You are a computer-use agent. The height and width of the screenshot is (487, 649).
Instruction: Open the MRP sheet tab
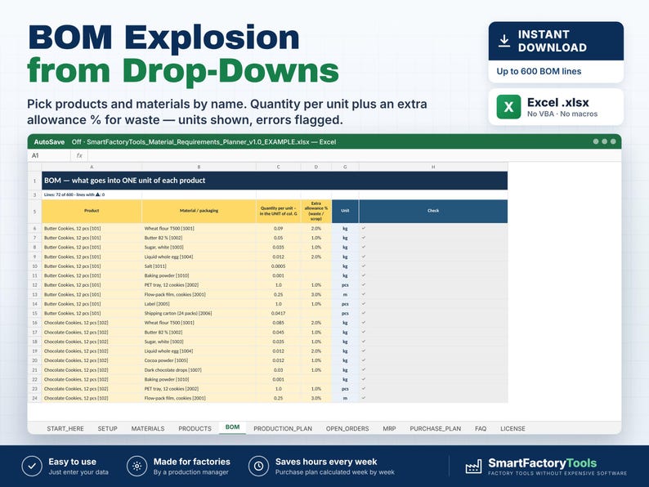tap(390, 429)
